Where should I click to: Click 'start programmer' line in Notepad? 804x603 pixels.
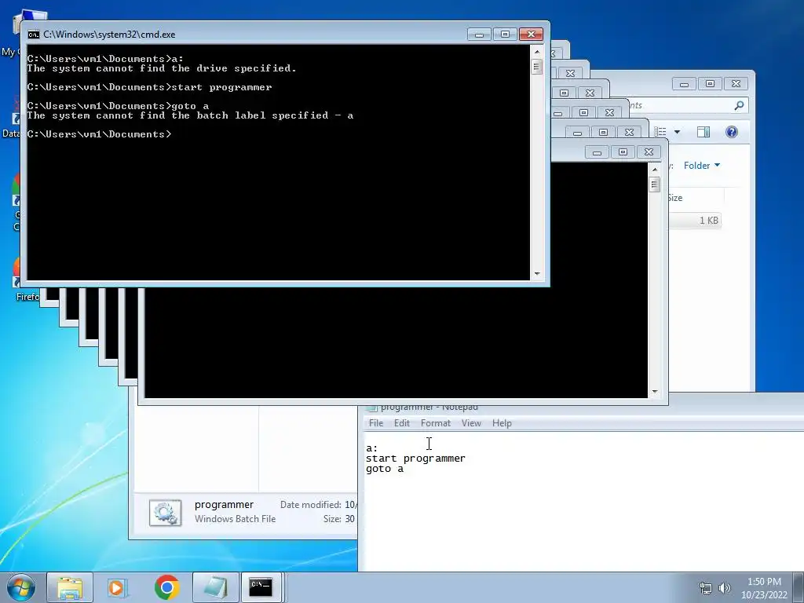click(415, 459)
